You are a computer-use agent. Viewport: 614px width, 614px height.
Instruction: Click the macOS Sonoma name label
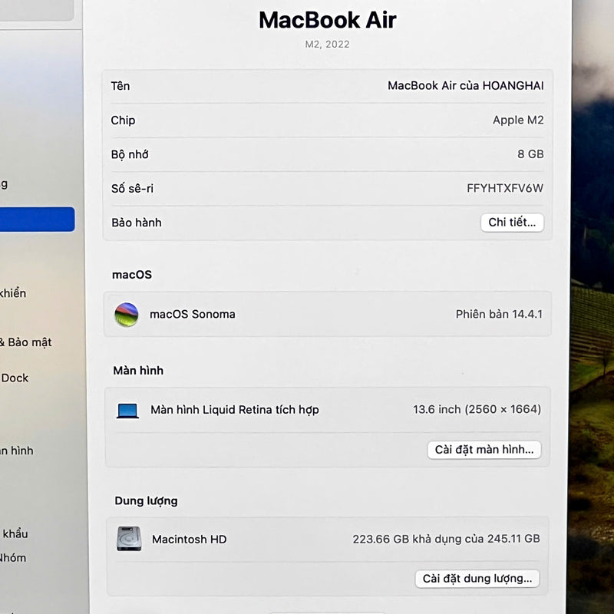[192, 314]
